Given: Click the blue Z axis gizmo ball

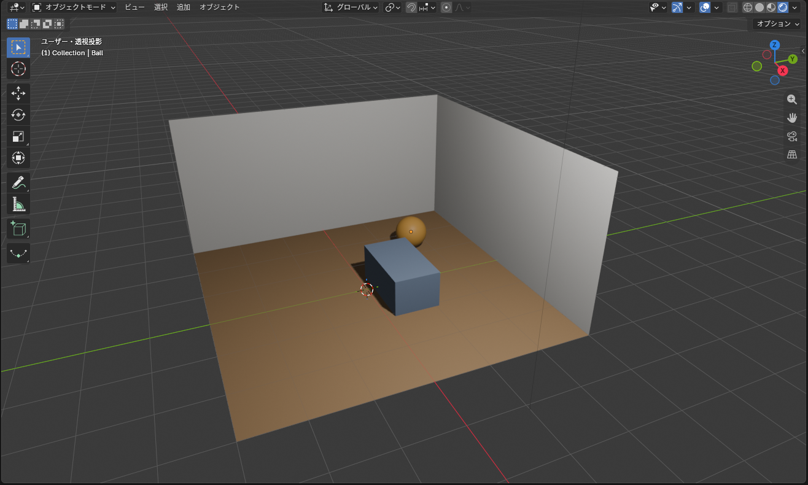Looking at the screenshot, I should click(x=775, y=45).
